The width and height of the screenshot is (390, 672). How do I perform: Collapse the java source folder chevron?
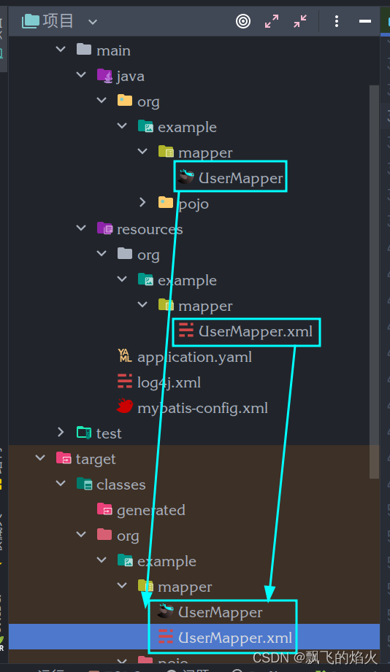click(81, 75)
